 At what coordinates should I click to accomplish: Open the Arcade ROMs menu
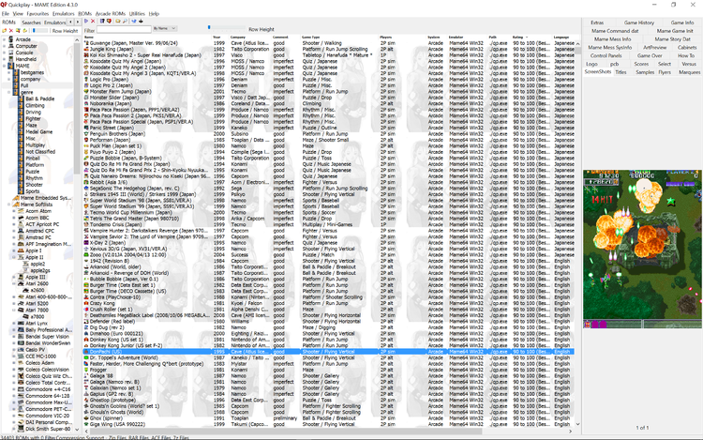(111, 14)
